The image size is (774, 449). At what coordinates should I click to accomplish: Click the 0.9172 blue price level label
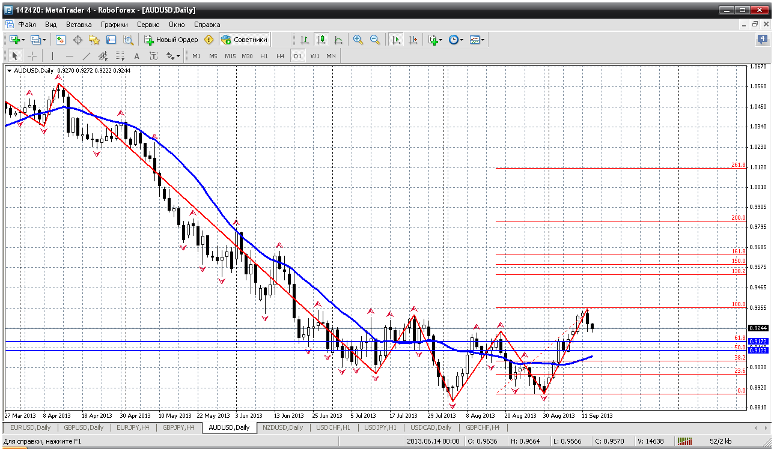tap(757, 341)
